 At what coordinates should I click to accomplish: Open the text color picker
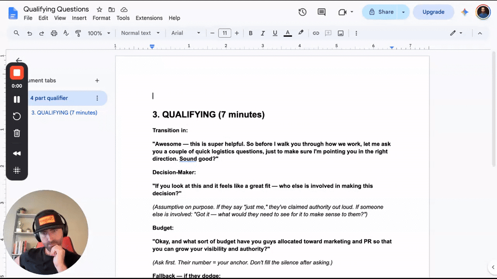[287, 33]
